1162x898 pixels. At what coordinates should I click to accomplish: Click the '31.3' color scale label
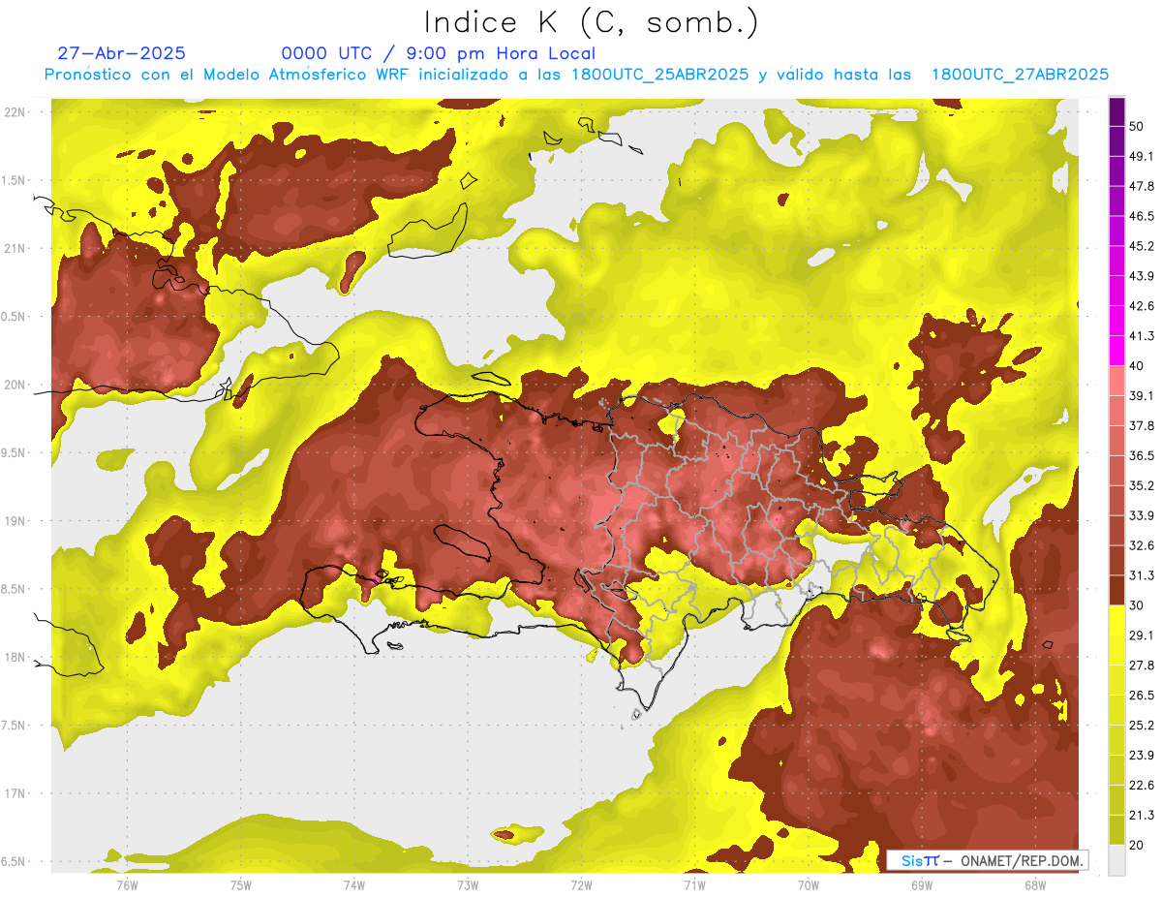pos(1143,575)
